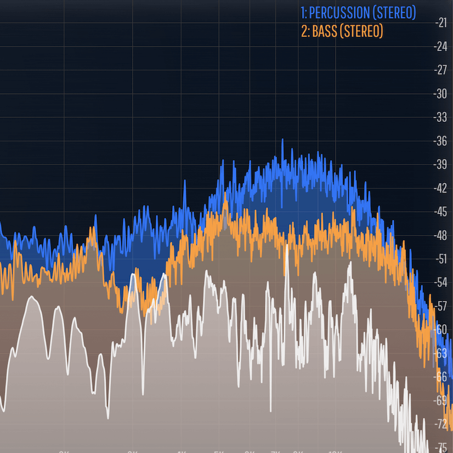Viewport: 453px width, 453px height.
Task: Click the -63 dB scale label
Action: [x=440, y=353]
